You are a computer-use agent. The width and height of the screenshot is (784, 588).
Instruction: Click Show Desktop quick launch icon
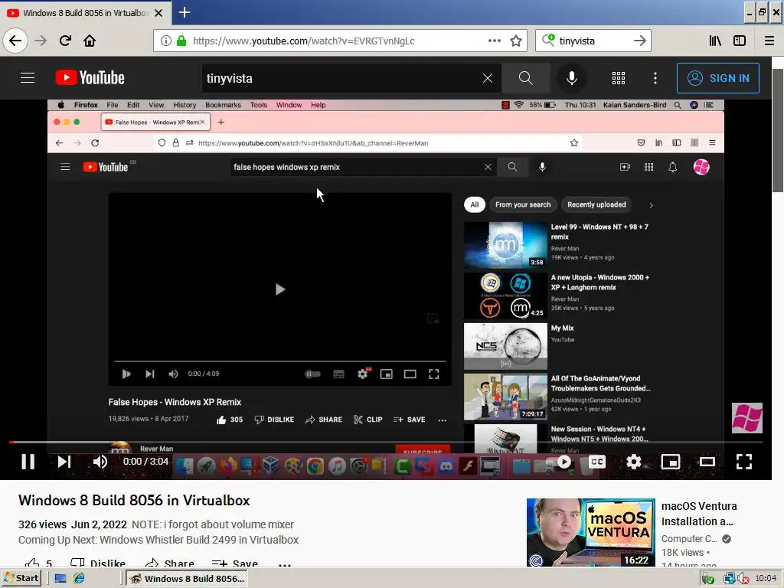click(60, 579)
